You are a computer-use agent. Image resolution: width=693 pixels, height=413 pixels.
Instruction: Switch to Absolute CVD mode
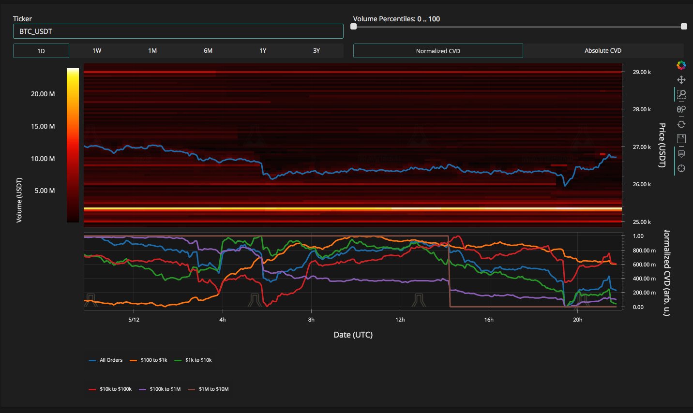[x=603, y=51]
